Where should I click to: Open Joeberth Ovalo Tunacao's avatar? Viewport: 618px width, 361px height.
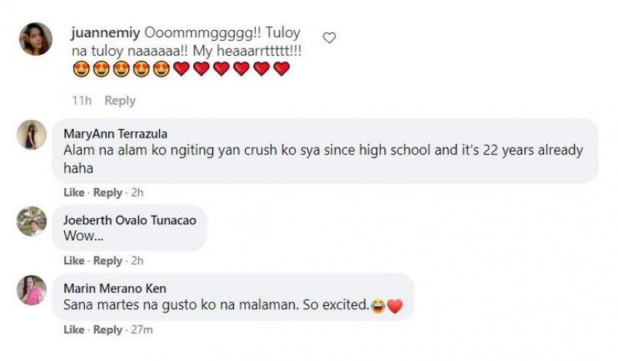point(32,221)
